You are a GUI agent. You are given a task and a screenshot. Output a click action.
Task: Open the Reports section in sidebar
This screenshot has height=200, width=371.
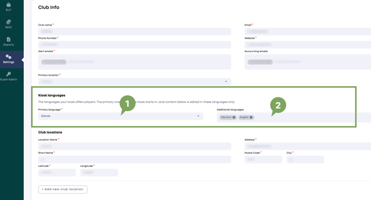8,41
